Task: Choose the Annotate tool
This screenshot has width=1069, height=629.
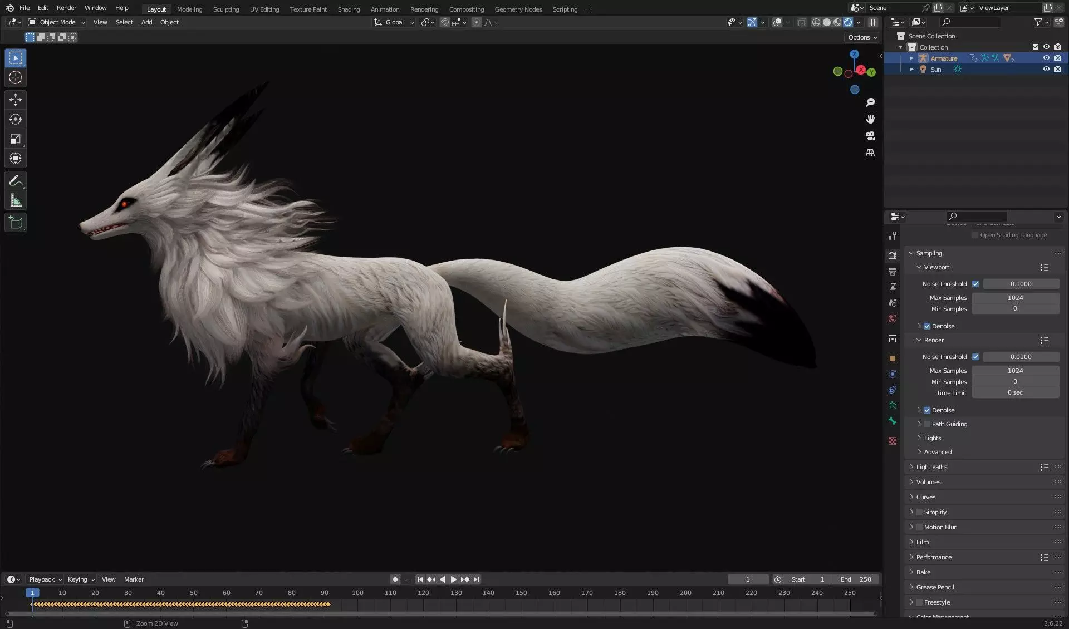Action: coord(16,180)
